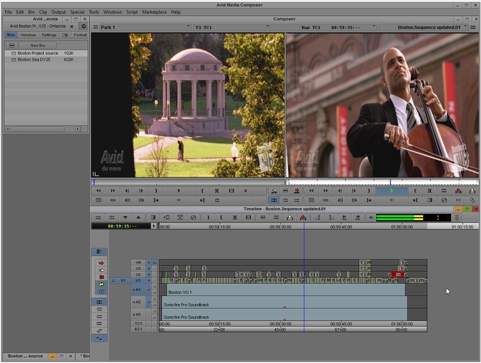481x363 pixels.
Task: Click Overwrite red arrow between monitors
Action: 297,190
